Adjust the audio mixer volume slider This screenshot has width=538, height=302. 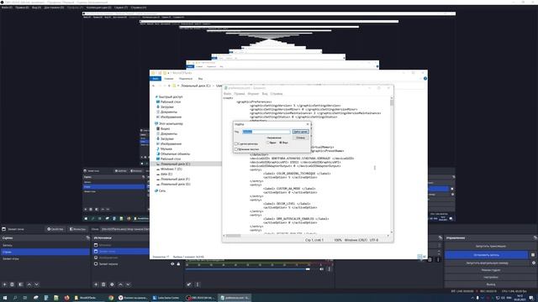click(247, 269)
